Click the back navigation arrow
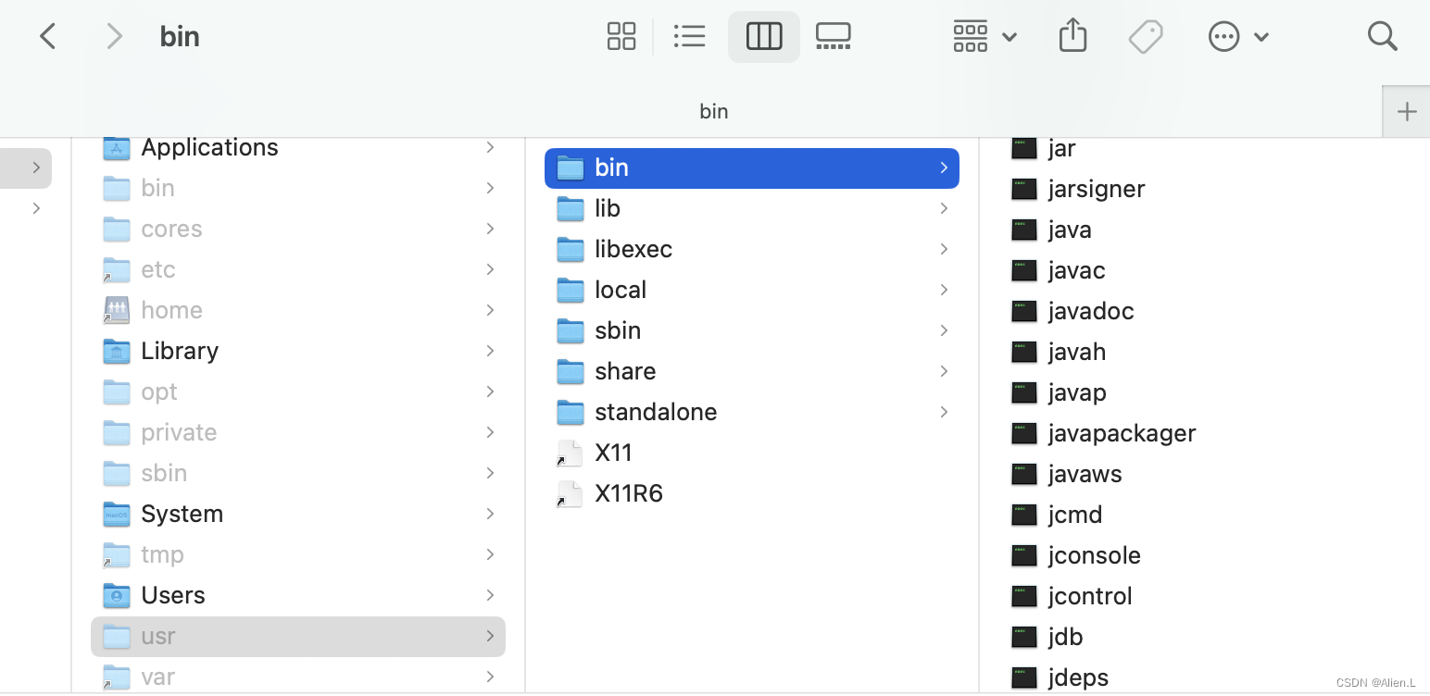 pos(48,36)
